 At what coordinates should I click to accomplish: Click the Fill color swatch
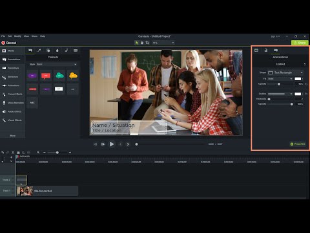298,79
